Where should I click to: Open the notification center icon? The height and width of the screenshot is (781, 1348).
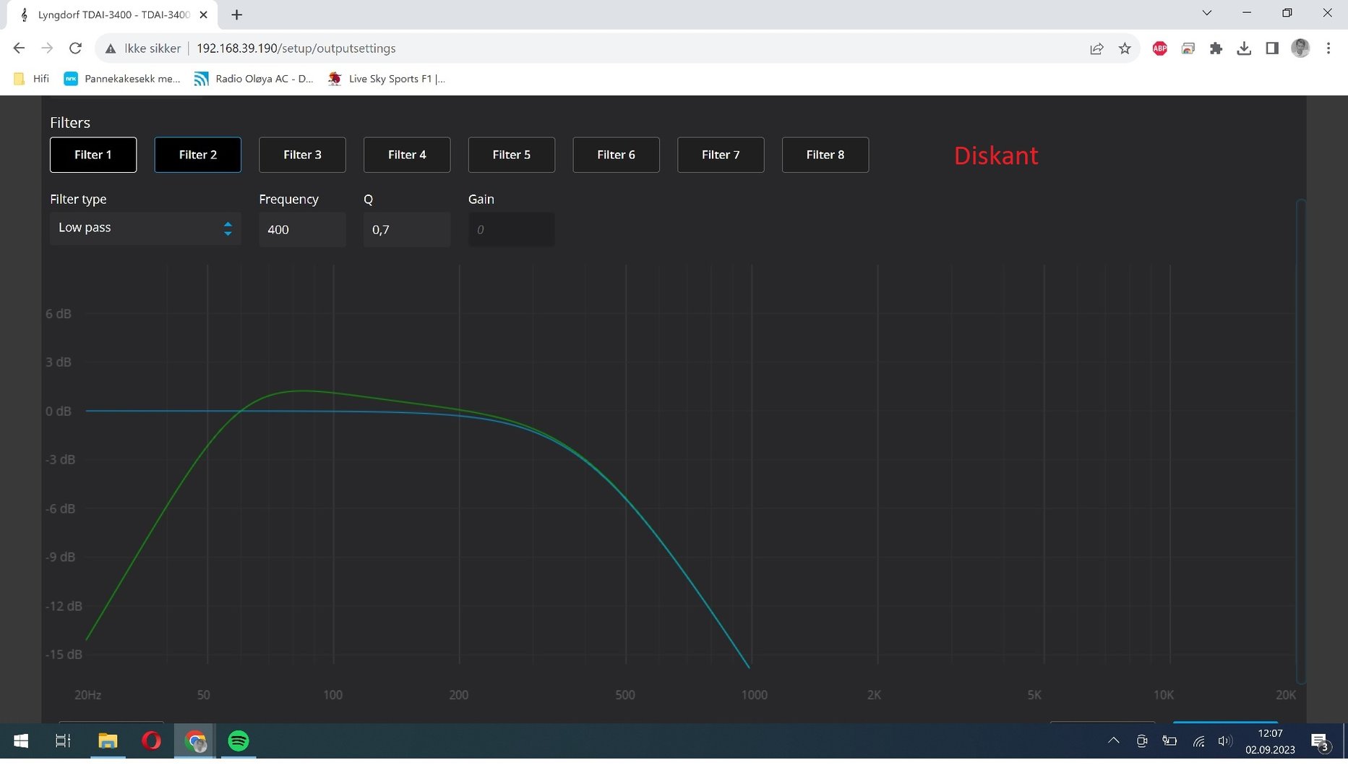coord(1321,741)
